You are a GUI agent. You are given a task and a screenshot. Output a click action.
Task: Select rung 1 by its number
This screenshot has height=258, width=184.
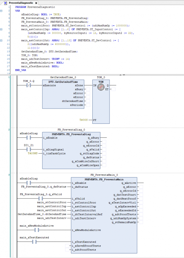point(9,77)
